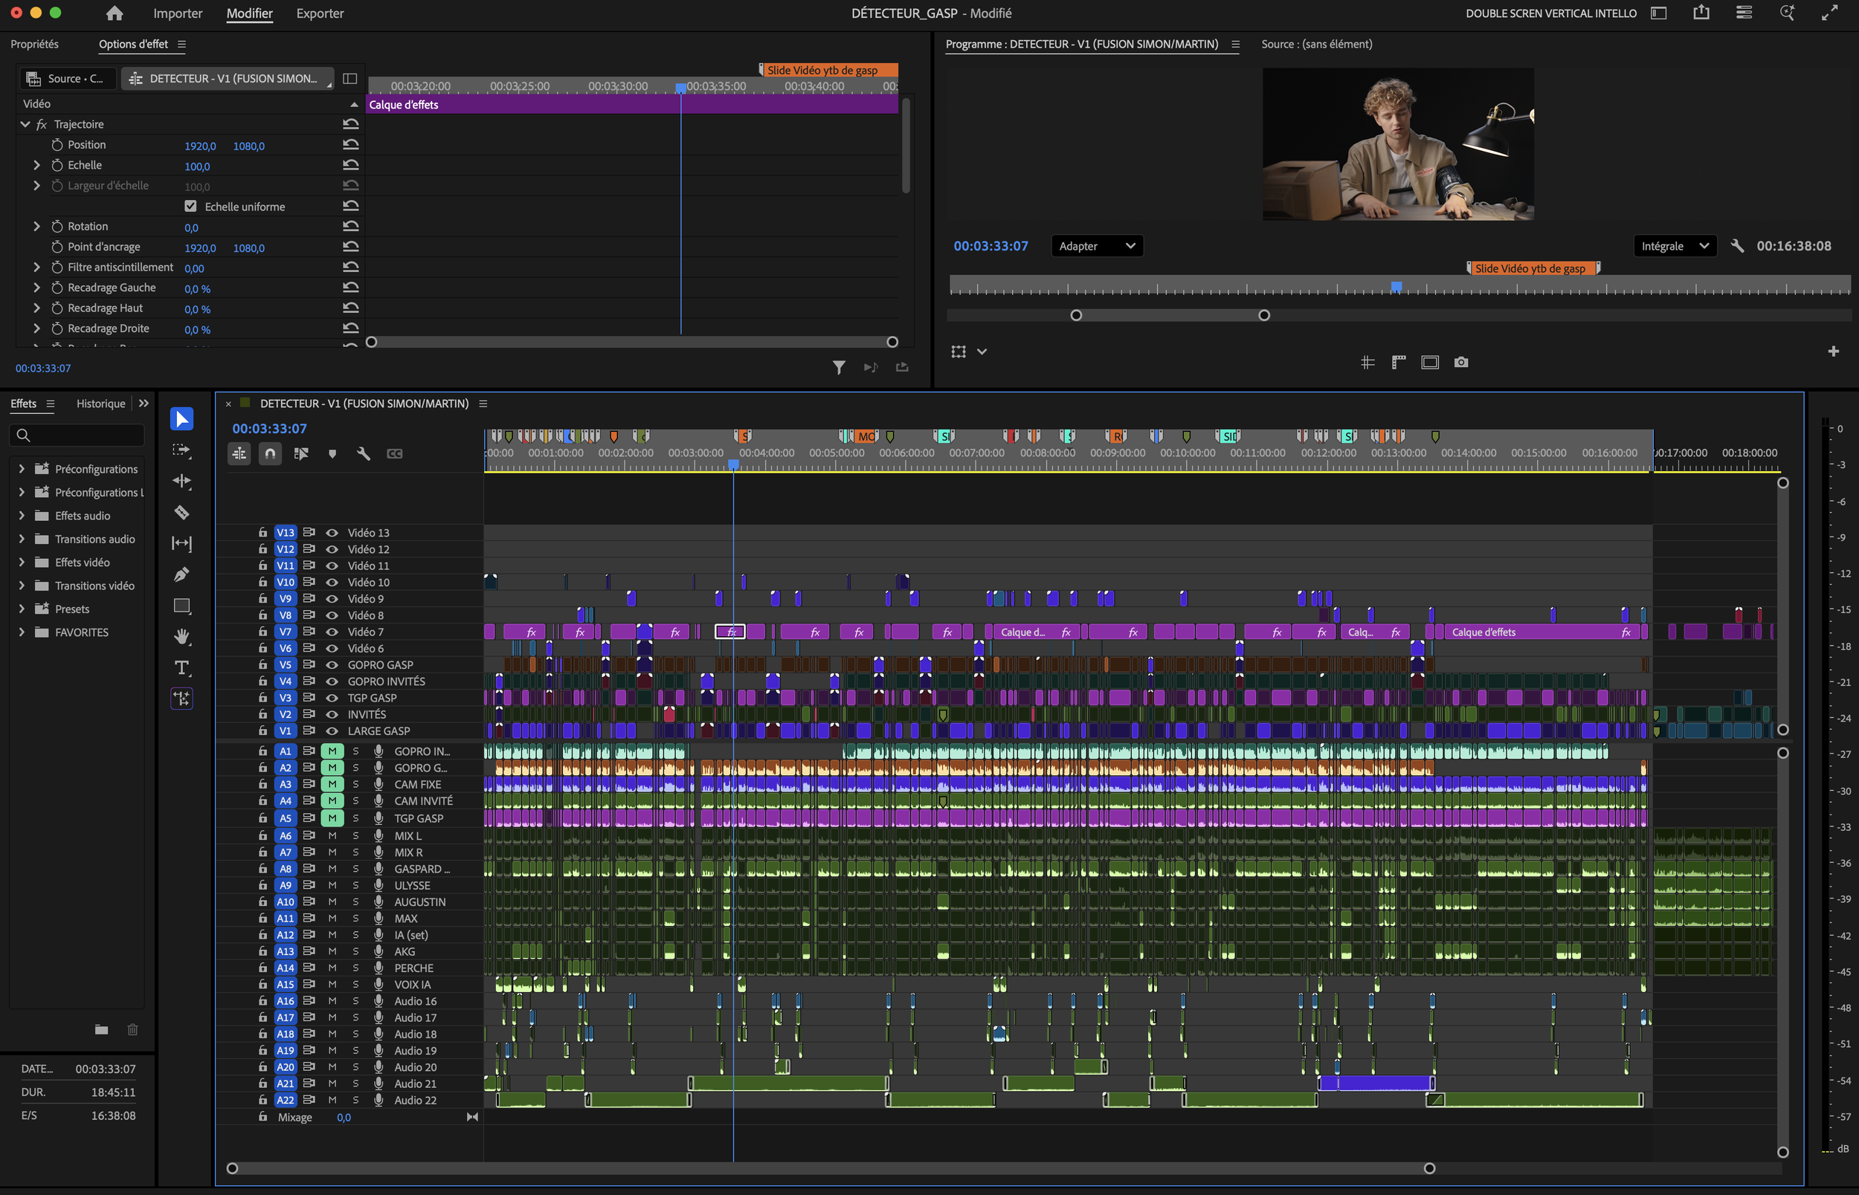Image resolution: width=1859 pixels, height=1195 pixels.
Task: Select the Type tool
Action: (x=181, y=668)
